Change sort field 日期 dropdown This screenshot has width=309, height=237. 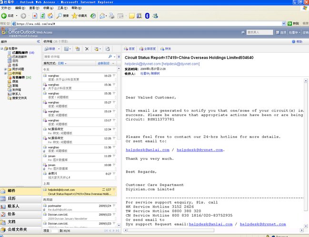point(62,63)
